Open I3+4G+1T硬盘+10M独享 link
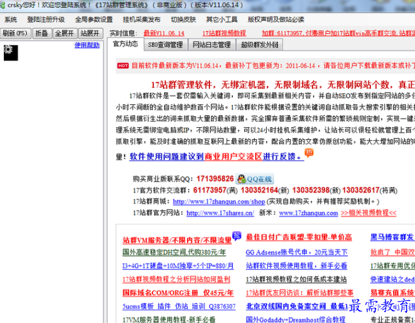This screenshot has height=323, width=415. tap(178, 266)
